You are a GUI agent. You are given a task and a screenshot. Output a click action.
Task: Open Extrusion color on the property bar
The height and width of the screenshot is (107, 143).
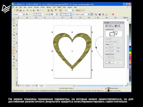100,15
